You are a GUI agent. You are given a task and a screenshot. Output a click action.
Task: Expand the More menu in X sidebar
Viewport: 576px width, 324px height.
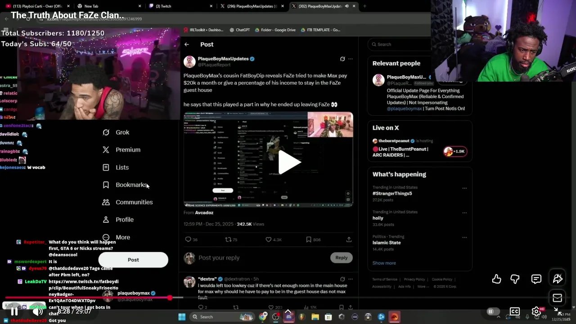coord(116,237)
